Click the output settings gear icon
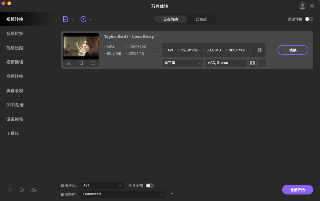This screenshot has height=201, width=320. coord(259,50)
